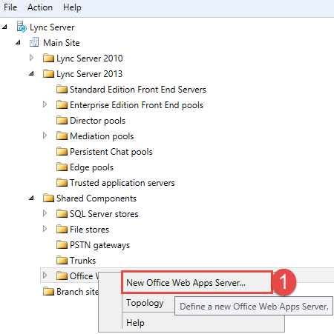
Task: Select Lync Server 2013 label
Action: tap(90, 74)
